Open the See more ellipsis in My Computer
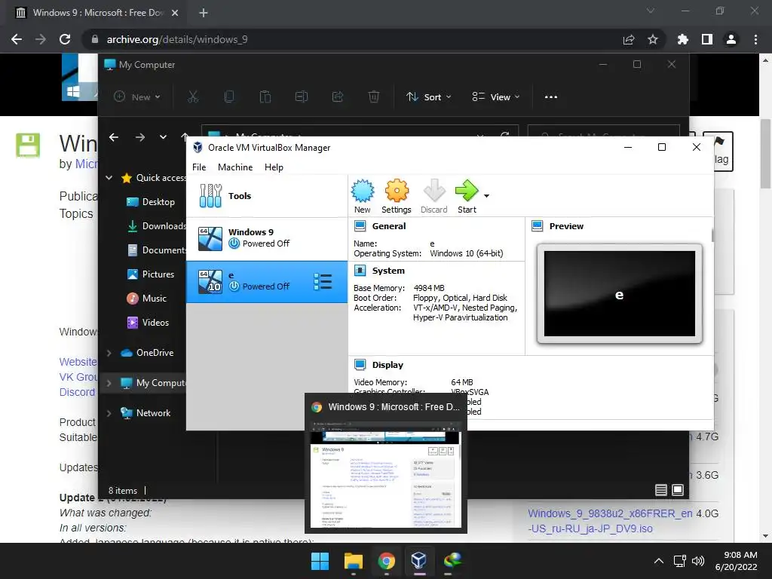This screenshot has height=579, width=772. (551, 97)
